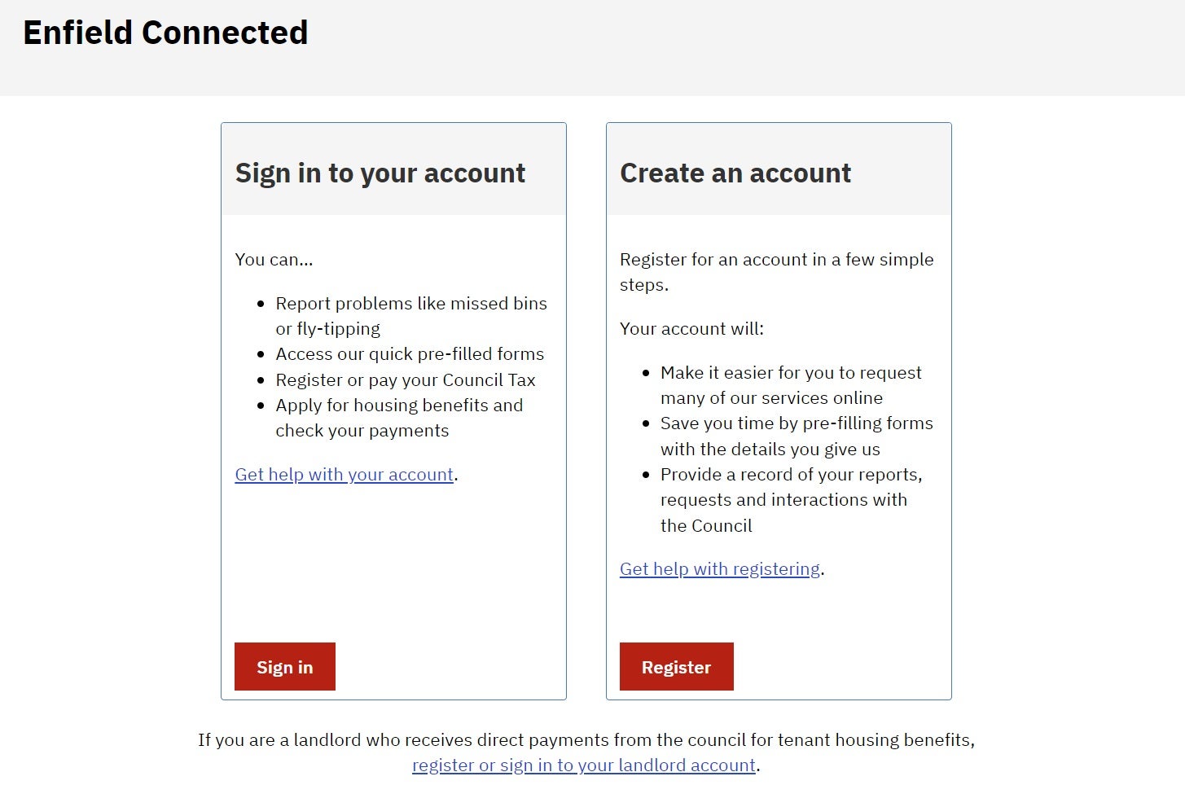Click the pre-filled forms bullet text

click(410, 353)
